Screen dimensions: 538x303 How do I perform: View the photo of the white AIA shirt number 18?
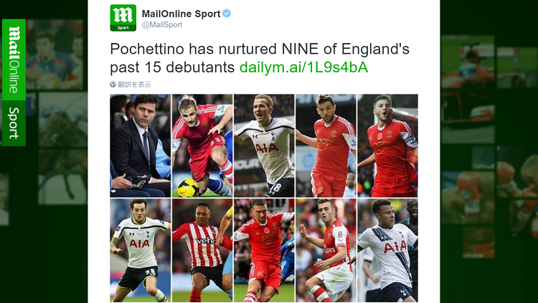264,145
